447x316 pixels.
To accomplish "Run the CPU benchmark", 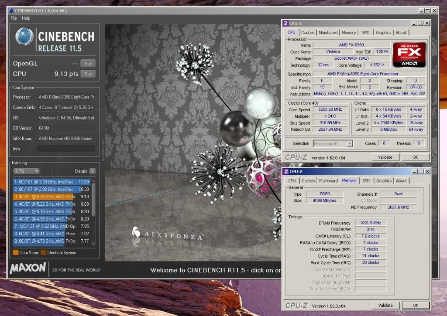I will tap(88, 74).
